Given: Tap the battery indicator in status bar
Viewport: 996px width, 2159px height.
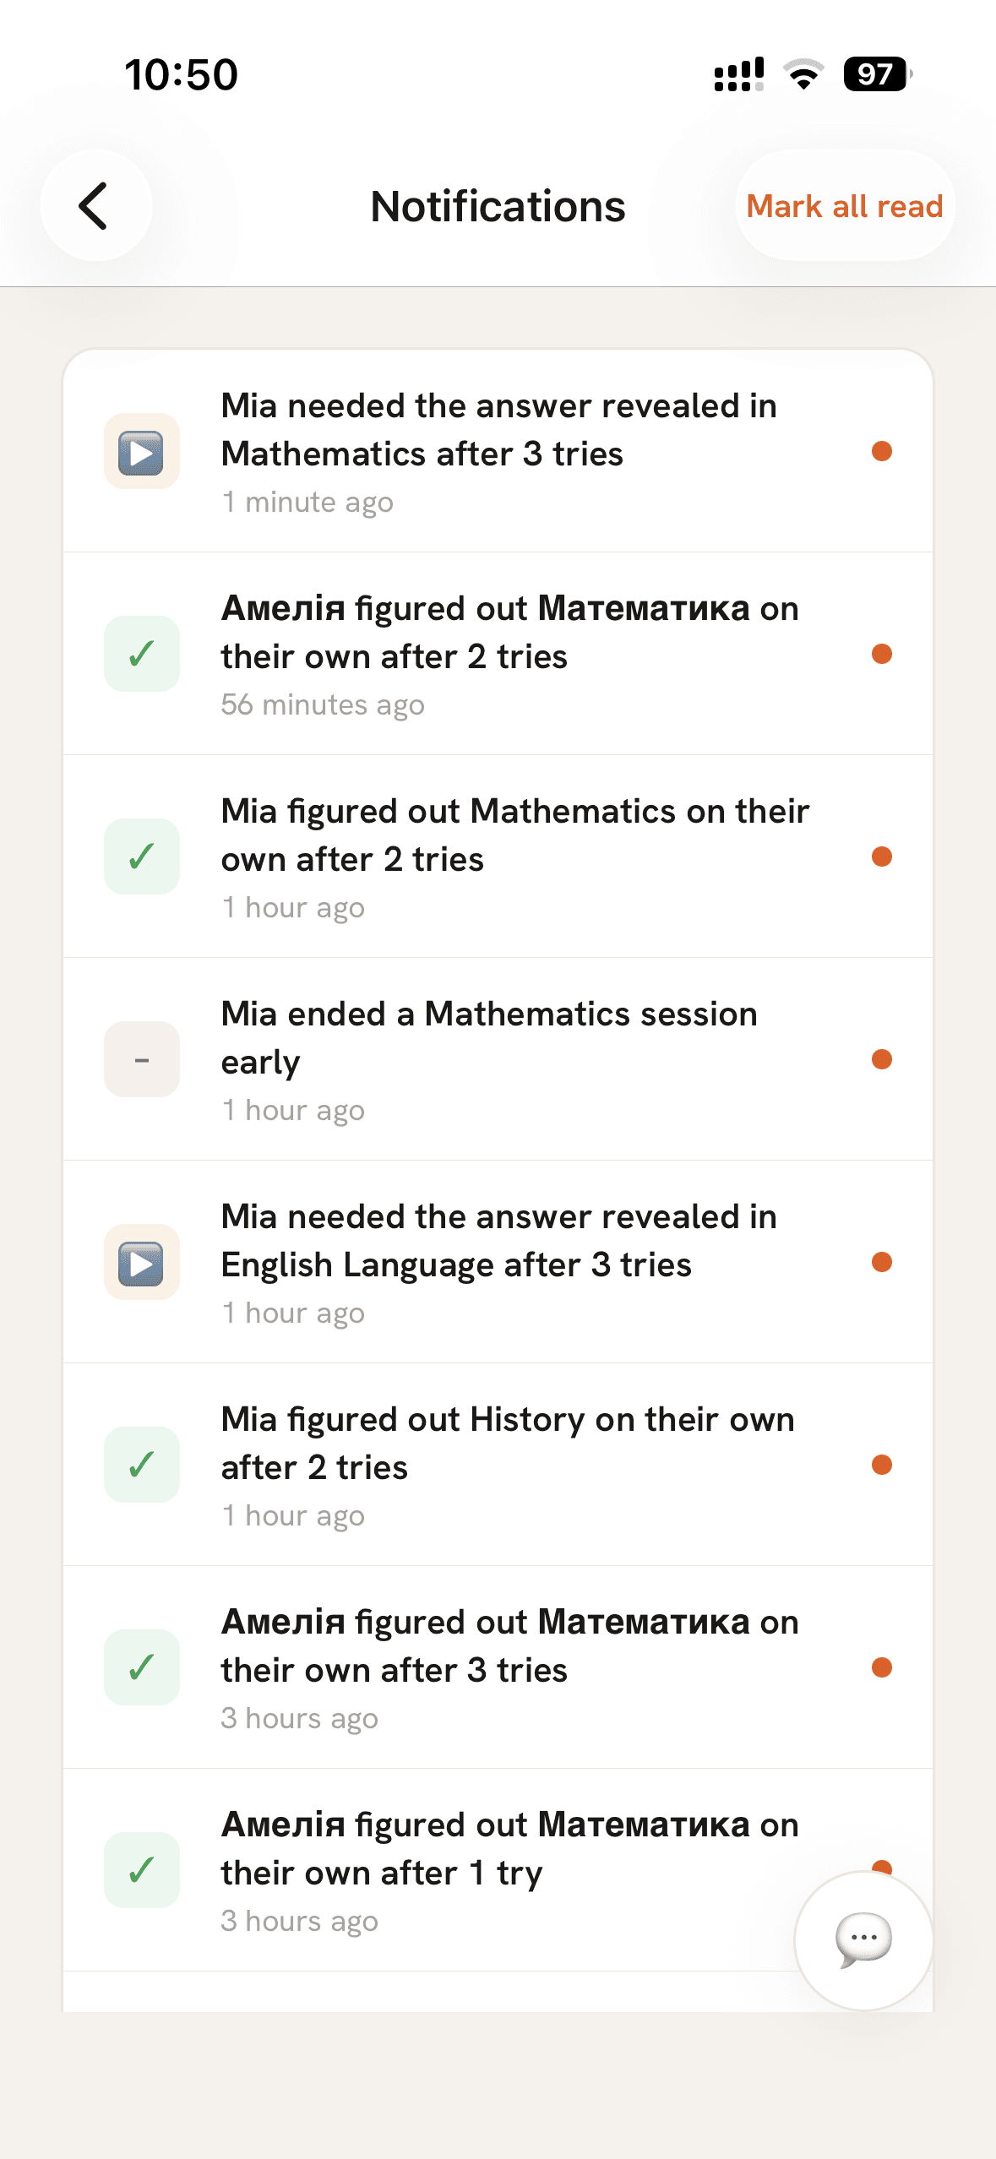Looking at the screenshot, I should pyautogui.click(x=877, y=74).
